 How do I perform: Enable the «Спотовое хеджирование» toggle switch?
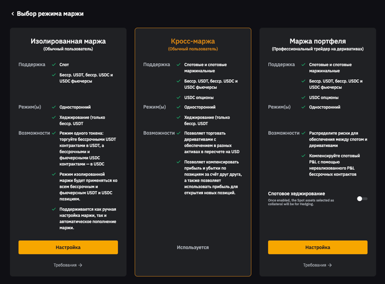(x=362, y=199)
